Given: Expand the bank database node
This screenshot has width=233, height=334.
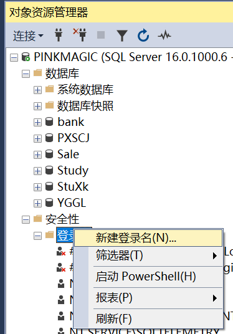Looking at the screenshot, I should coord(38,123).
